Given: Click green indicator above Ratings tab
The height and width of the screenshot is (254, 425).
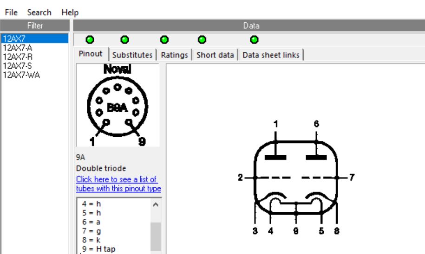Looking at the screenshot, I should pyautogui.click(x=164, y=40).
